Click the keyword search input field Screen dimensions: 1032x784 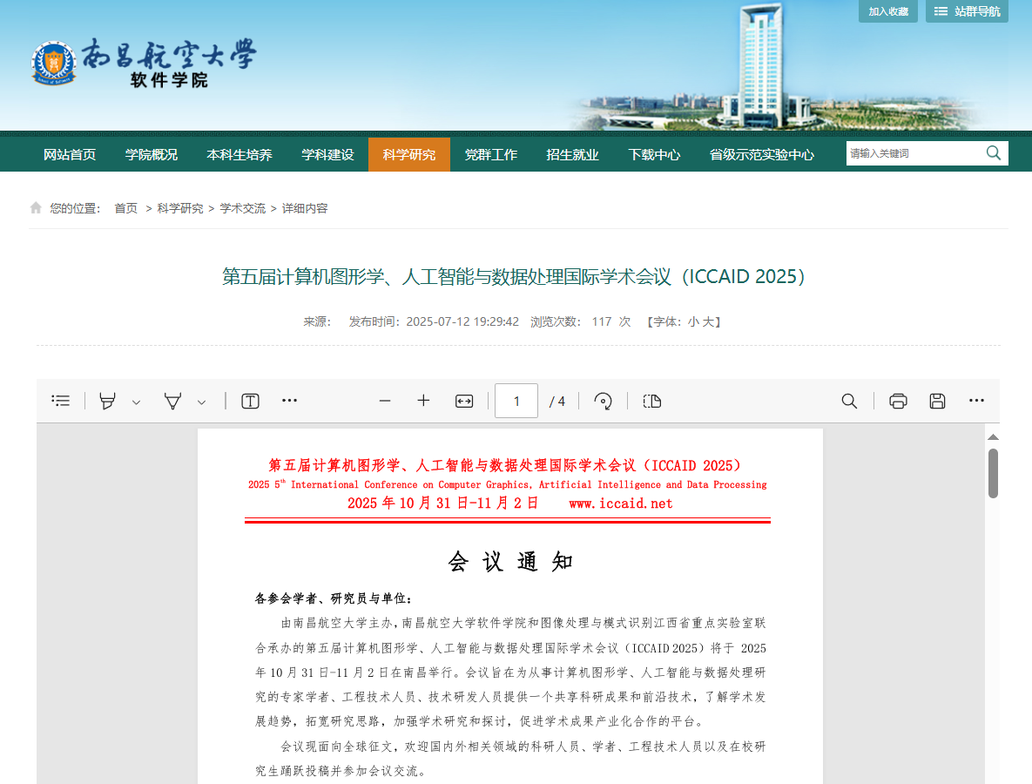point(914,153)
